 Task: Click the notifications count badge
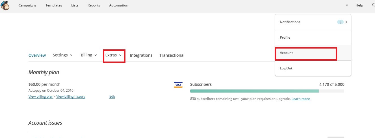tap(340, 22)
